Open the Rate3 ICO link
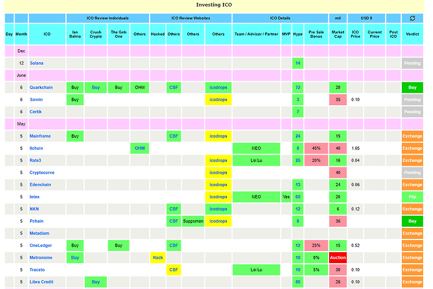 click(x=35, y=160)
